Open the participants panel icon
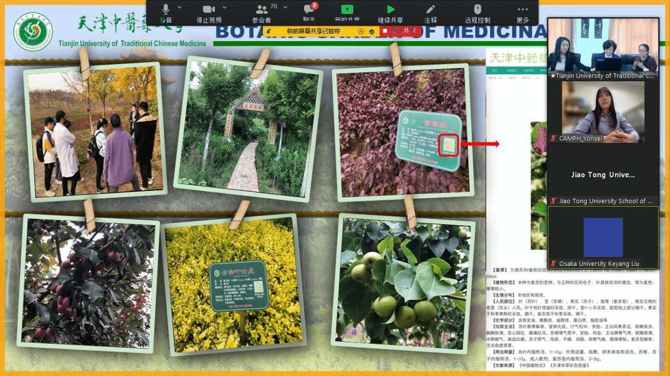The image size is (670, 376). (x=261, y=9)
